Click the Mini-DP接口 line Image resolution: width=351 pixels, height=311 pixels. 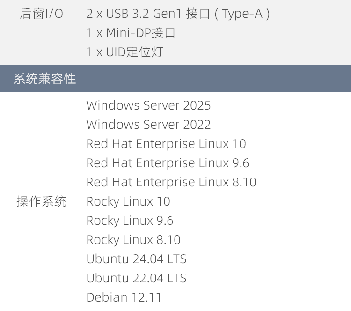[x=131, y=33]
